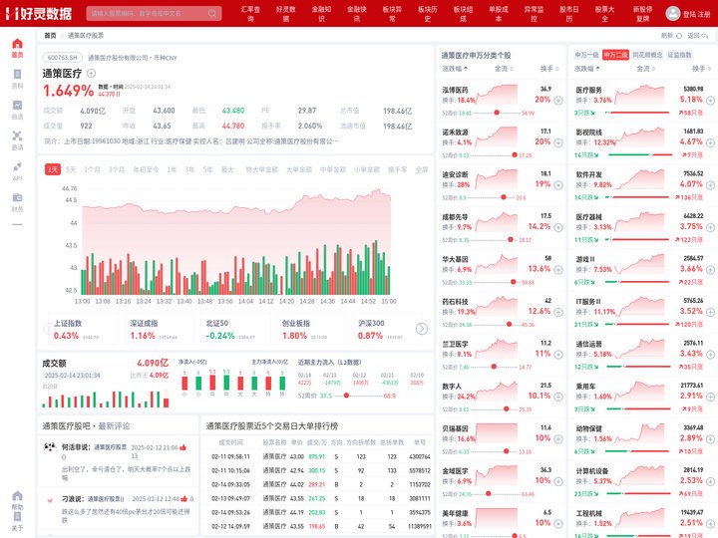The width and height of the screenshot is (718, 538).
Task: Open the 资料 sidebar icon
Action: coord(17,74)
